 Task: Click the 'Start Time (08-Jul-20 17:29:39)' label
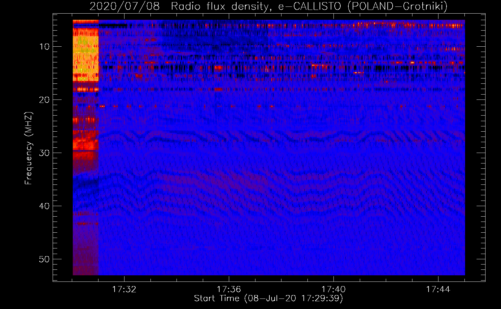coord(268,298)
